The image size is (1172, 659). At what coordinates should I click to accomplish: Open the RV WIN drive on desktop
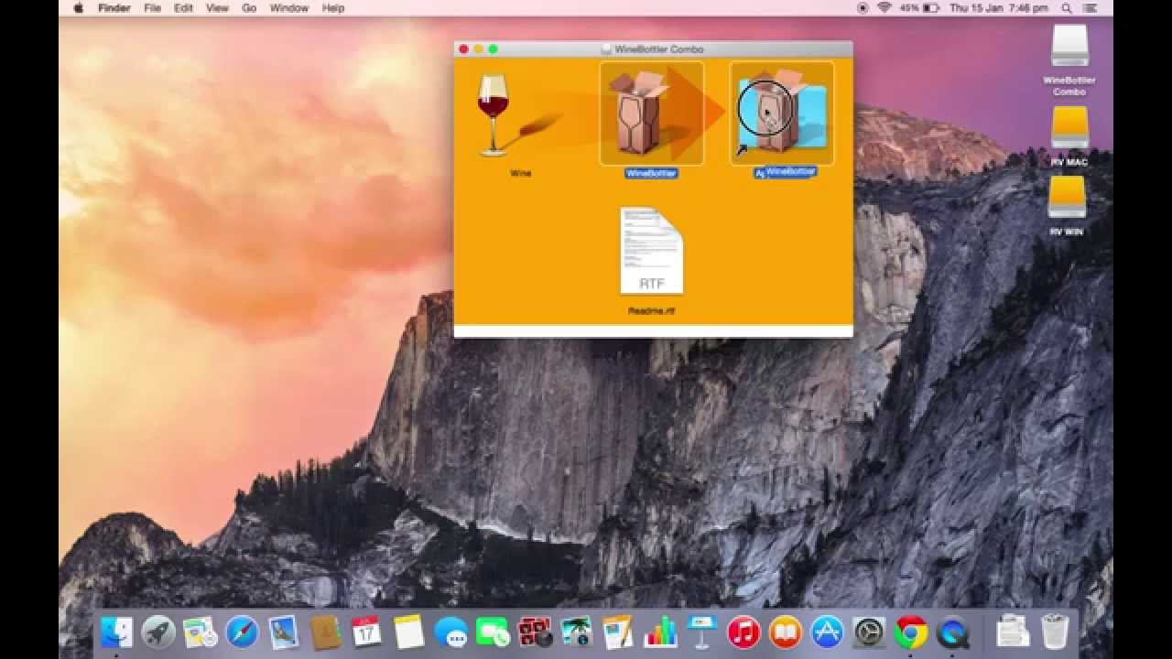click(x=1067, y=198)
